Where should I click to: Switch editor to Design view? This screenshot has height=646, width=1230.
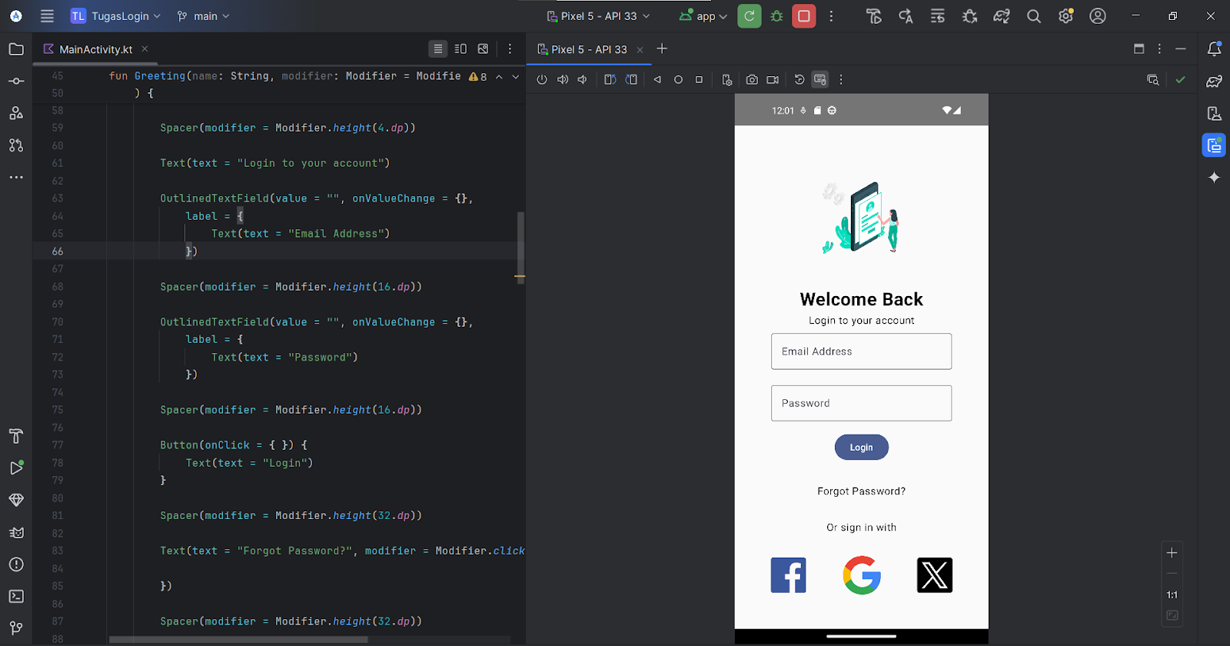click(x=483, y=48)
